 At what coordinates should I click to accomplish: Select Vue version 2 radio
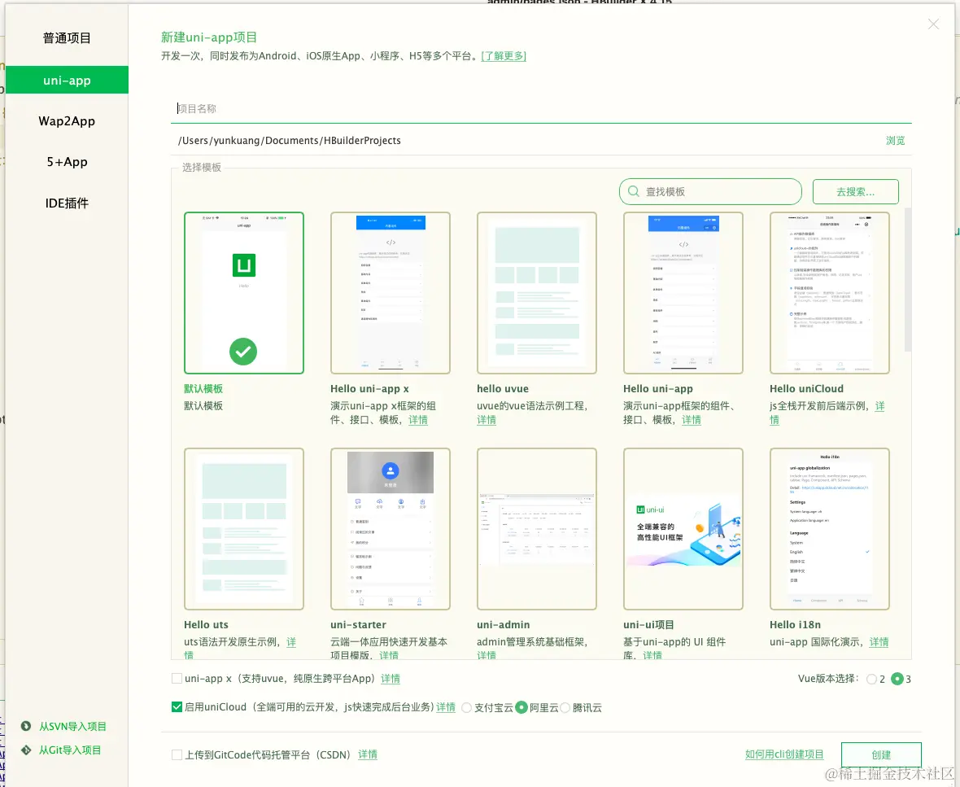tap(872, 680)
